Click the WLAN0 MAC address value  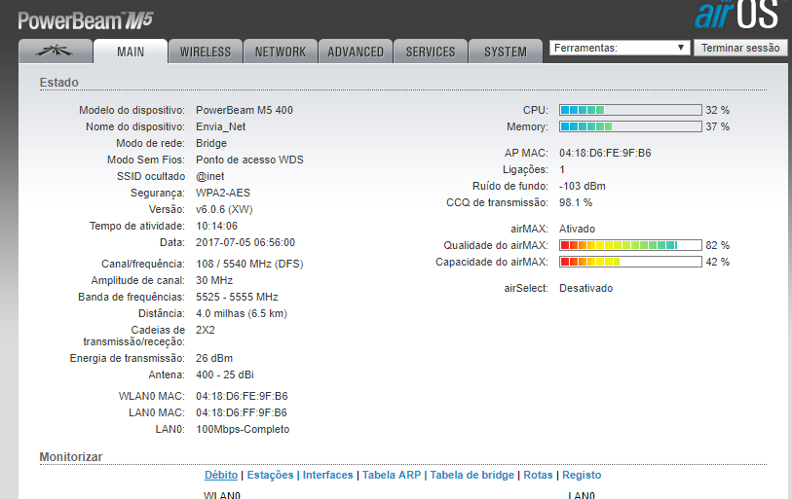point(242,396)
